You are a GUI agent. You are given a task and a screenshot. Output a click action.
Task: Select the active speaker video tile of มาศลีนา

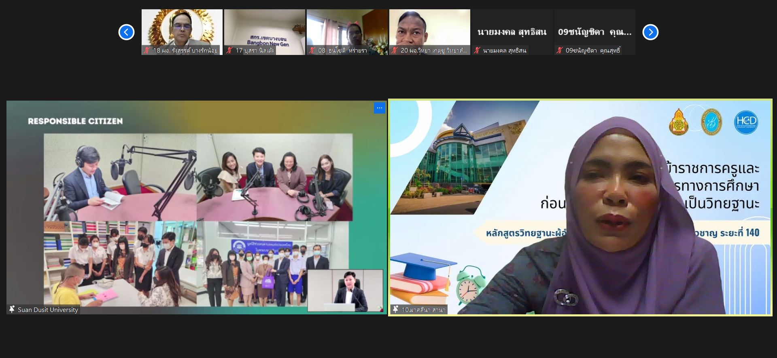(580, 207)
